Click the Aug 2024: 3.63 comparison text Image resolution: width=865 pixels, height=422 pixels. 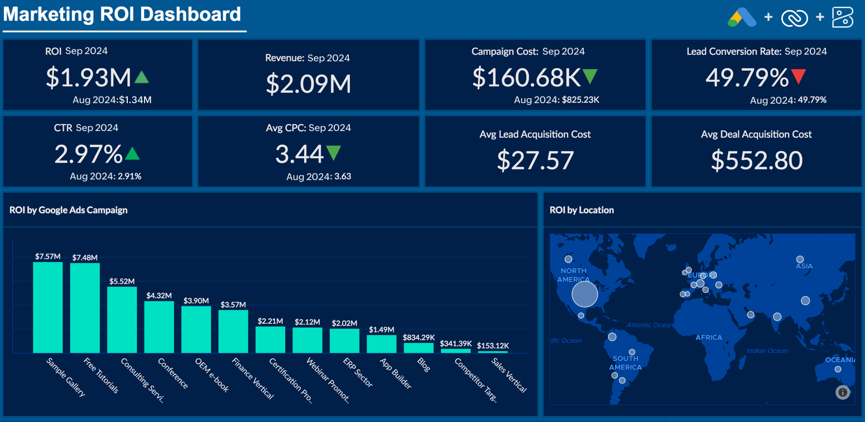click(x=319, y=177)
